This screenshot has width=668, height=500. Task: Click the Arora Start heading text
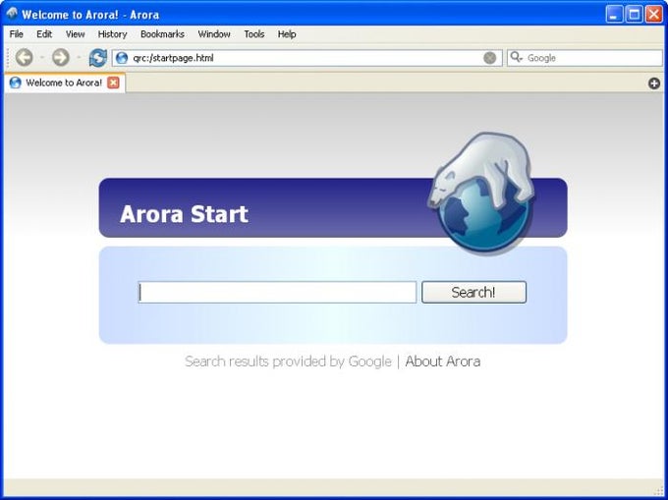[184, 214]
